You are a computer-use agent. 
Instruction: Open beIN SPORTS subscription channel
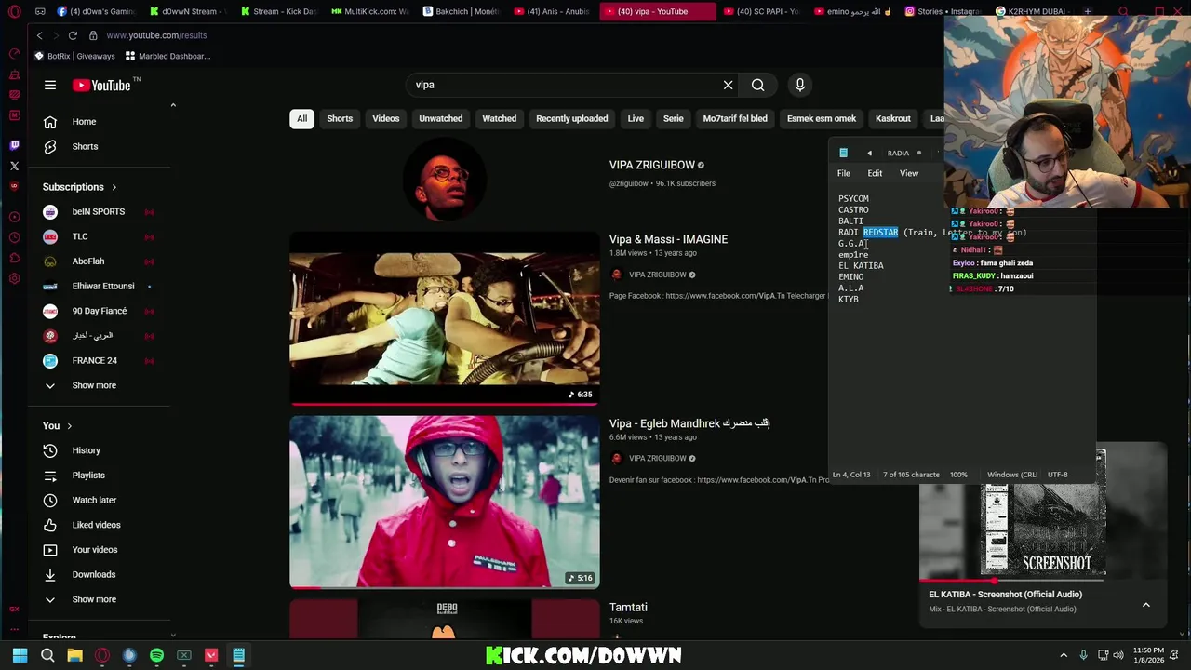[100, 211]
